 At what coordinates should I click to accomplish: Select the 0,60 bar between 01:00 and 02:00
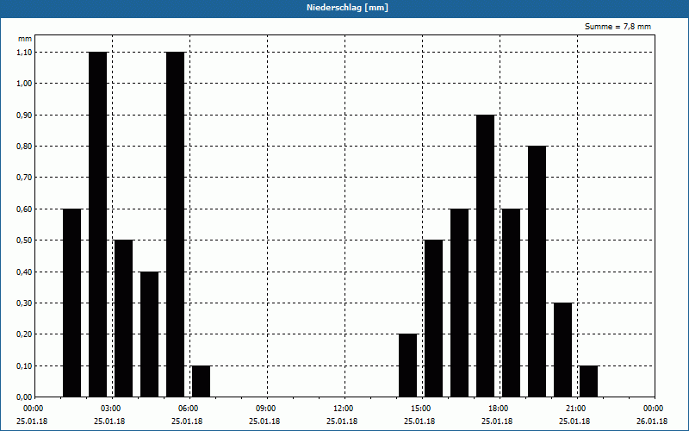coord(72,303)
